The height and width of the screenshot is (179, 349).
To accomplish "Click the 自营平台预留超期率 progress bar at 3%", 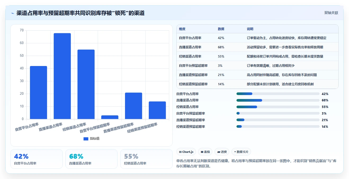I will [278, 113].
